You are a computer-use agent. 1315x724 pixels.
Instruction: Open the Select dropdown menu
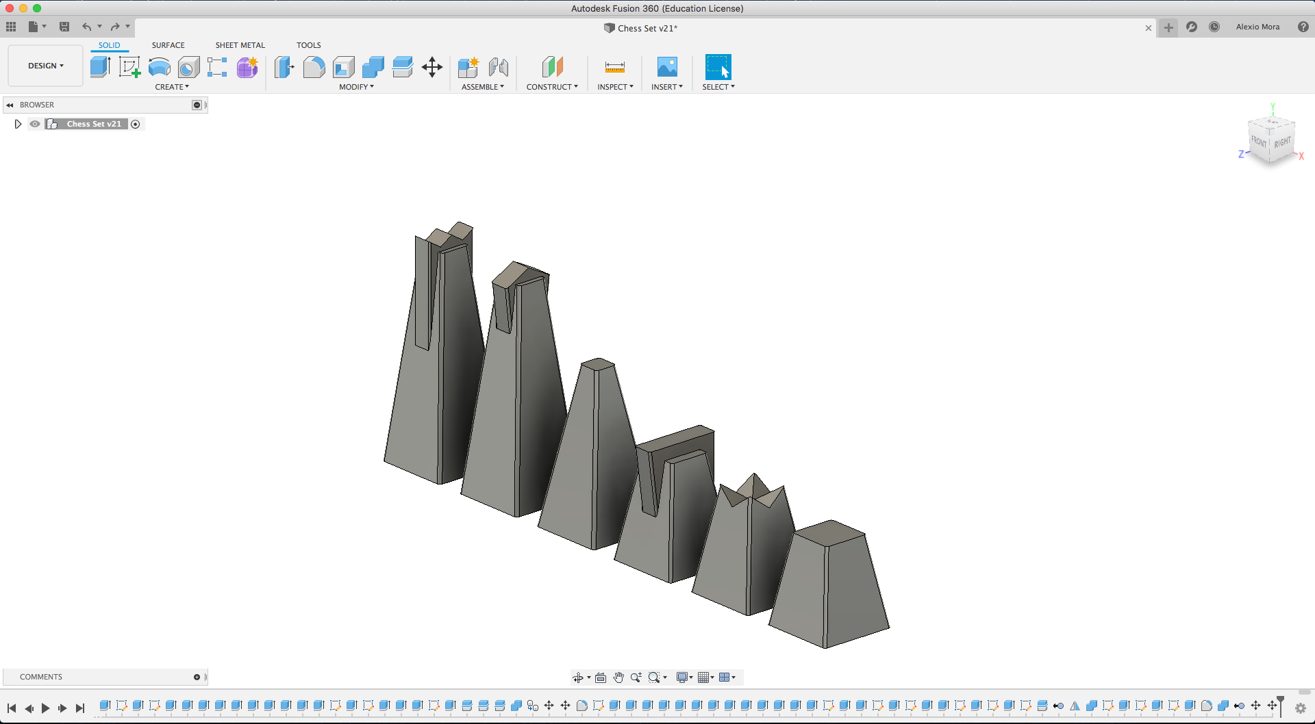(718, 87)
